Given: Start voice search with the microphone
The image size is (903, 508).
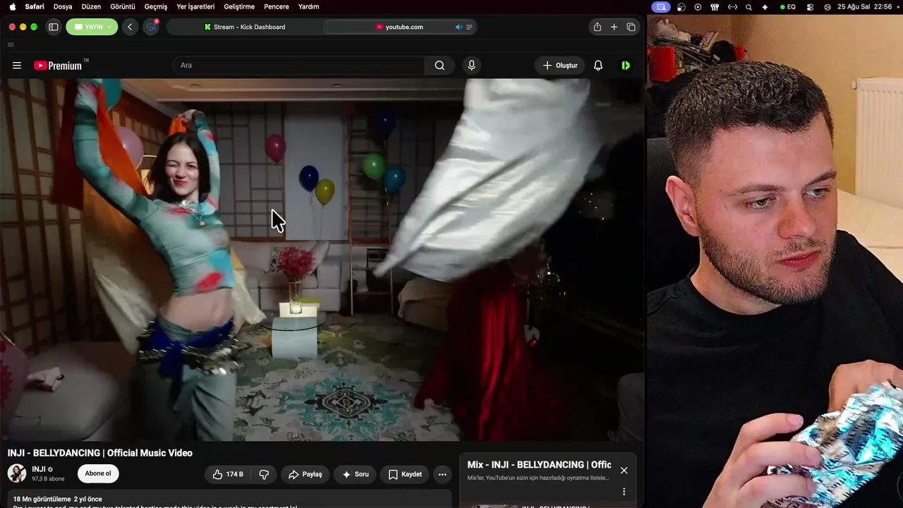Looking at the screenshot, I should click(x=472, y=66).
